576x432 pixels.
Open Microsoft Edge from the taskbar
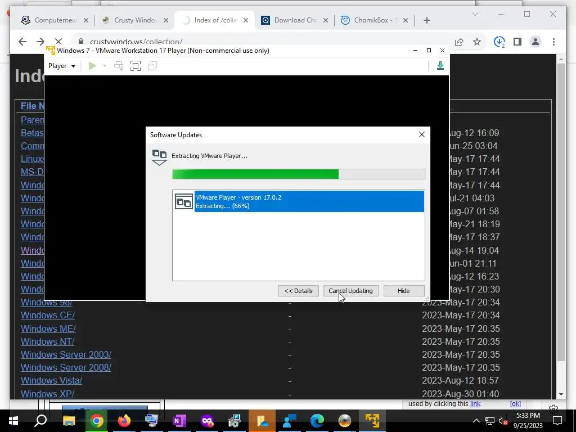[x=317, y=421]
